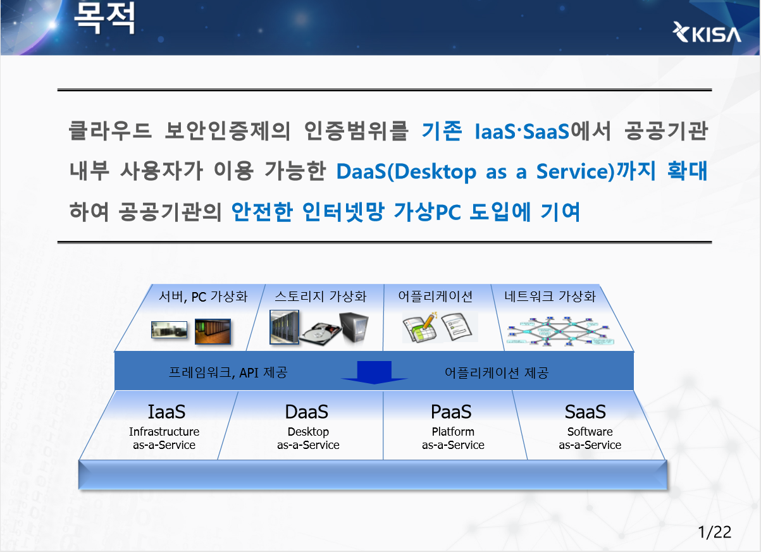Click the blue text 안전한 인터넷망 가상PC 도입에 기여
761x552 pixels.
pyautogui.click(x=405, y=212)
